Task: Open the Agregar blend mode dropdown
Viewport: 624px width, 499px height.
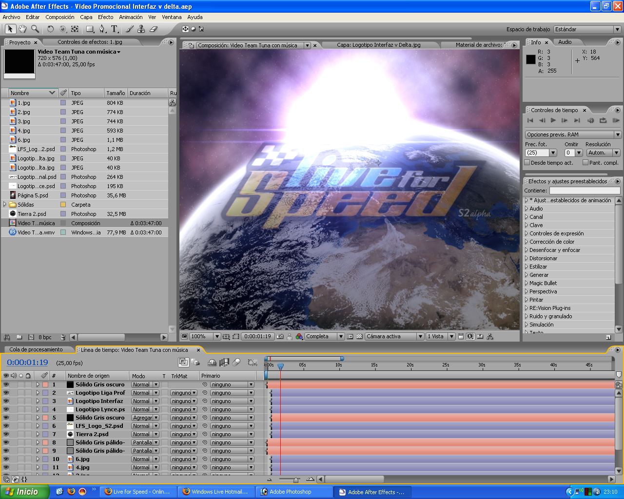Action: point(145,418)
